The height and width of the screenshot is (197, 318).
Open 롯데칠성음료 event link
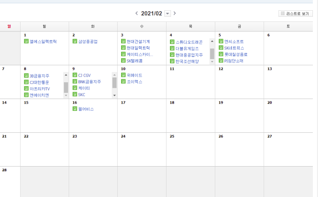[236, 54]
